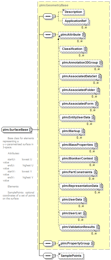Viewport: 111px width, 260px height.
Task: Expand plm:AssociatedDataSet plus icon
Action: point(100,76)
